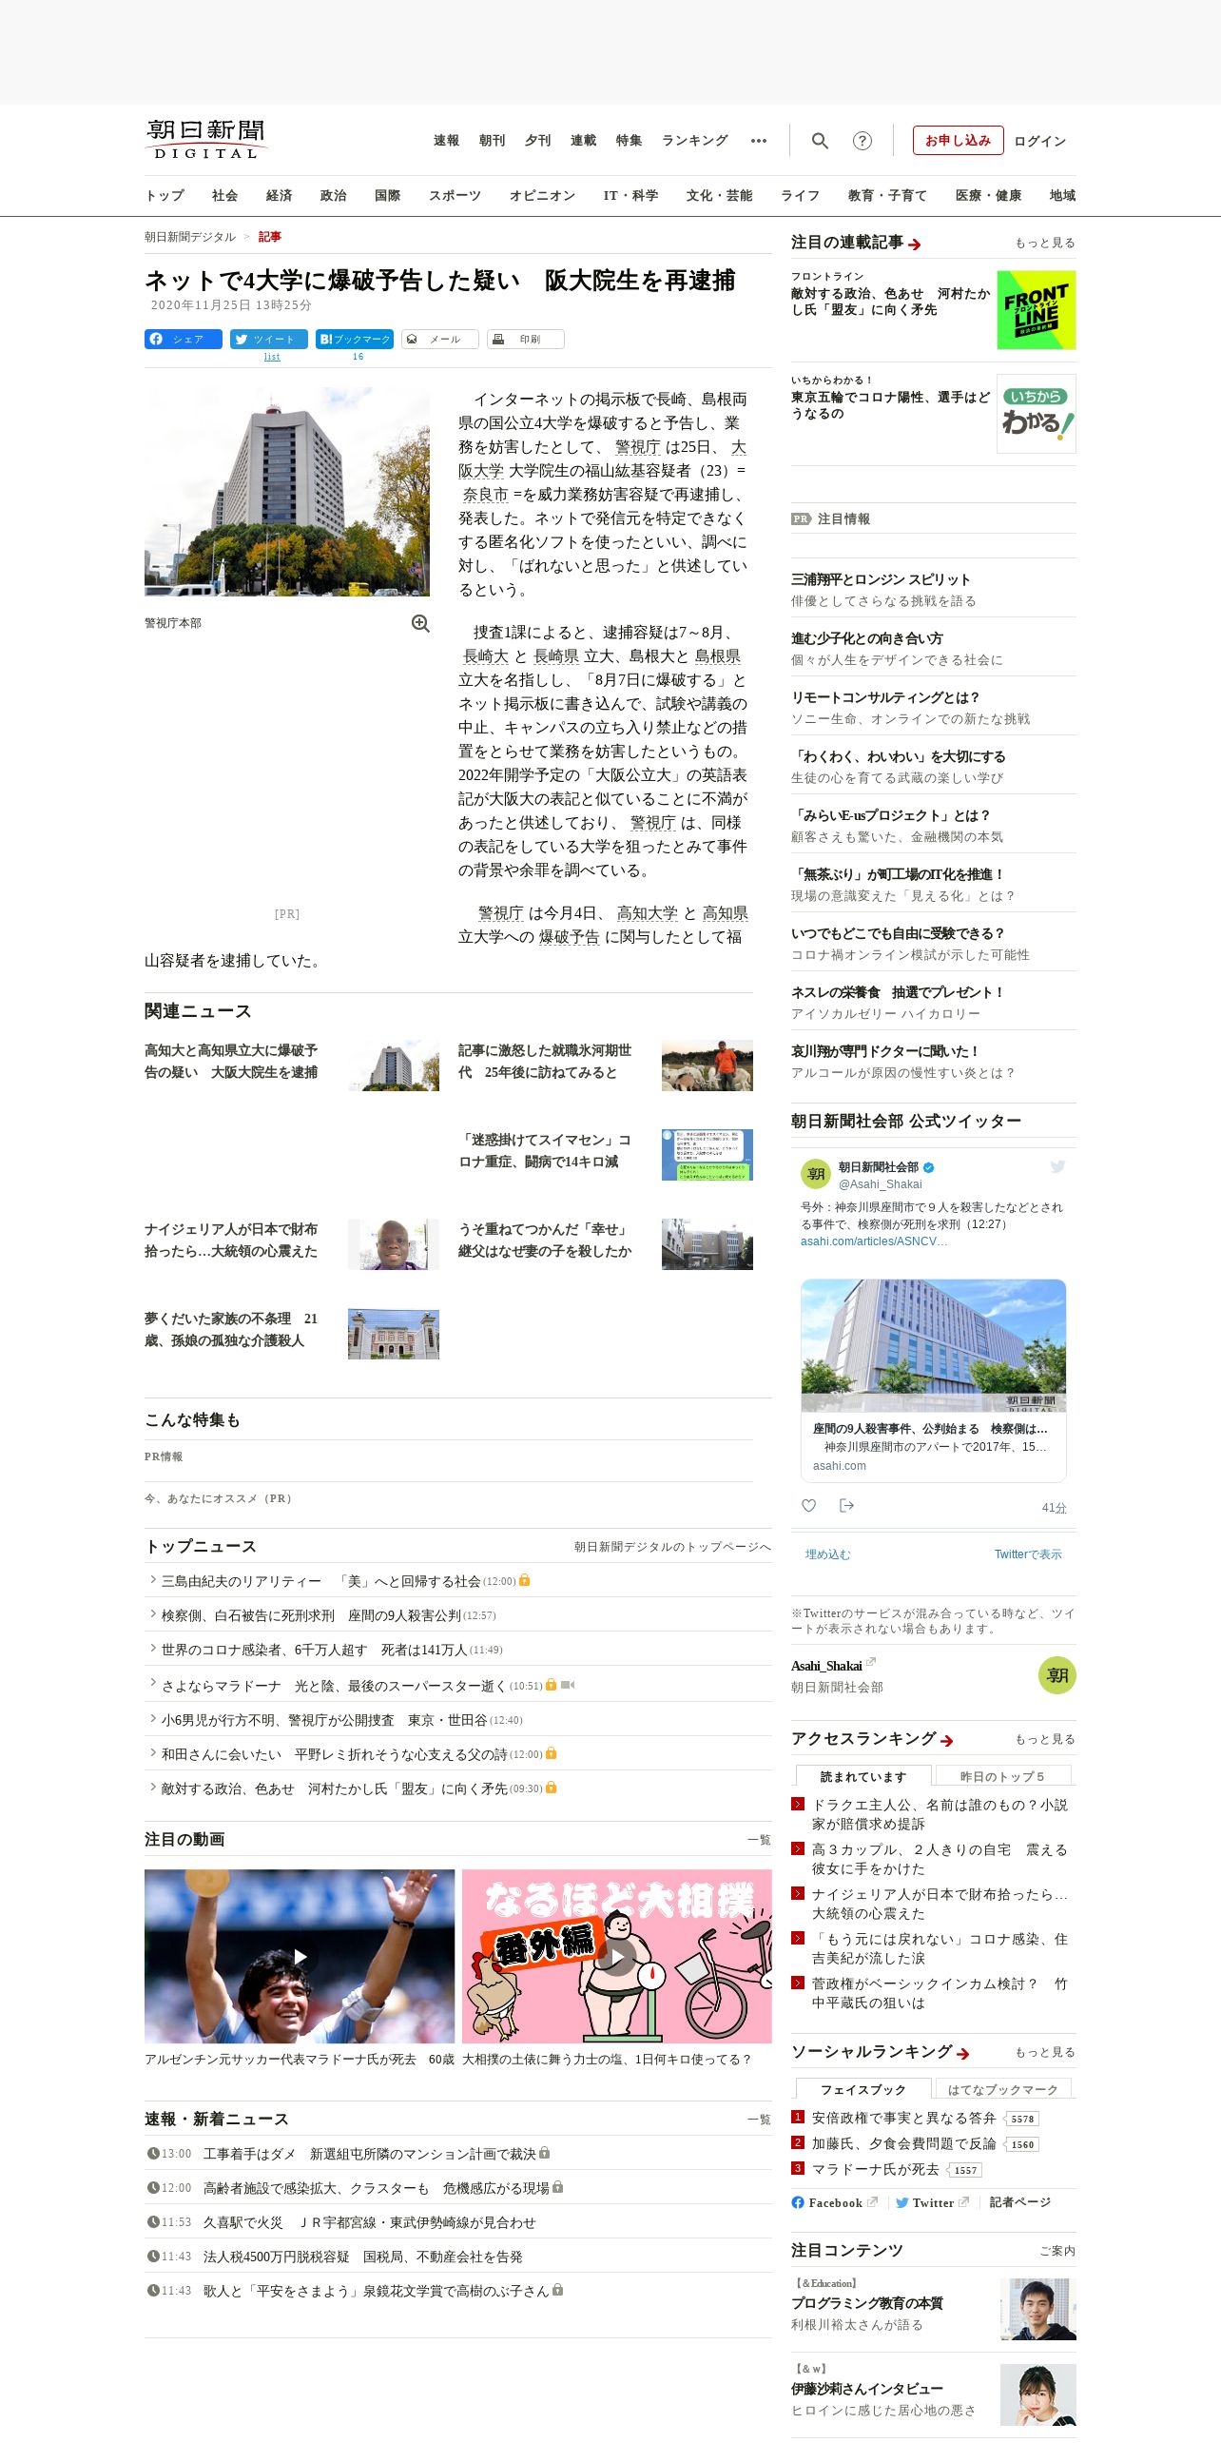Open 記者ページ link

(x=1020, y=2202)
